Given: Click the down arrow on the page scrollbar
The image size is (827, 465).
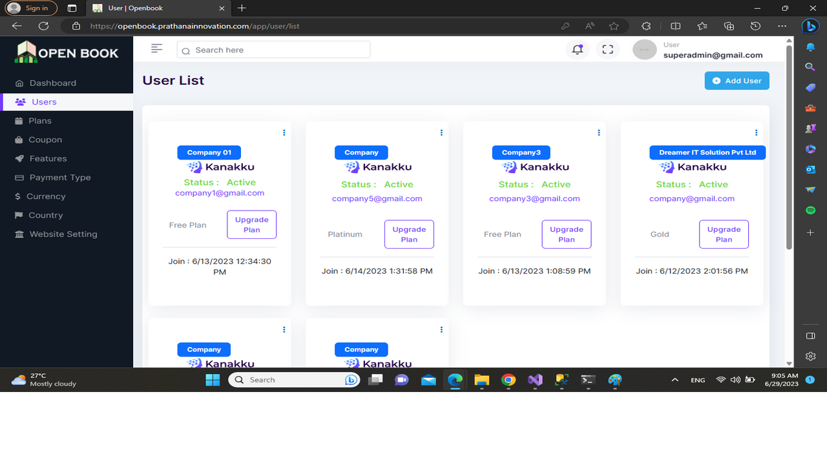Looking at the screenshot, I should [x=789, y=363].
